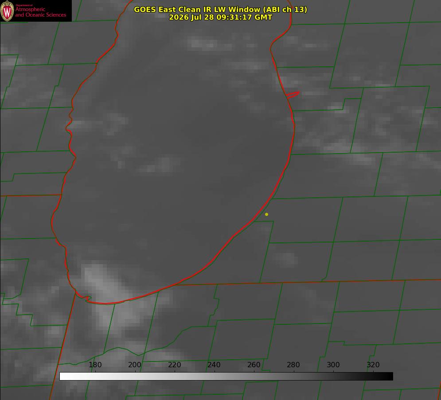Click the UW crest logo icon

point(7,11)
